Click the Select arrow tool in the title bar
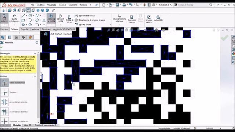Screen dimensions: 235x132 (137, 5)
